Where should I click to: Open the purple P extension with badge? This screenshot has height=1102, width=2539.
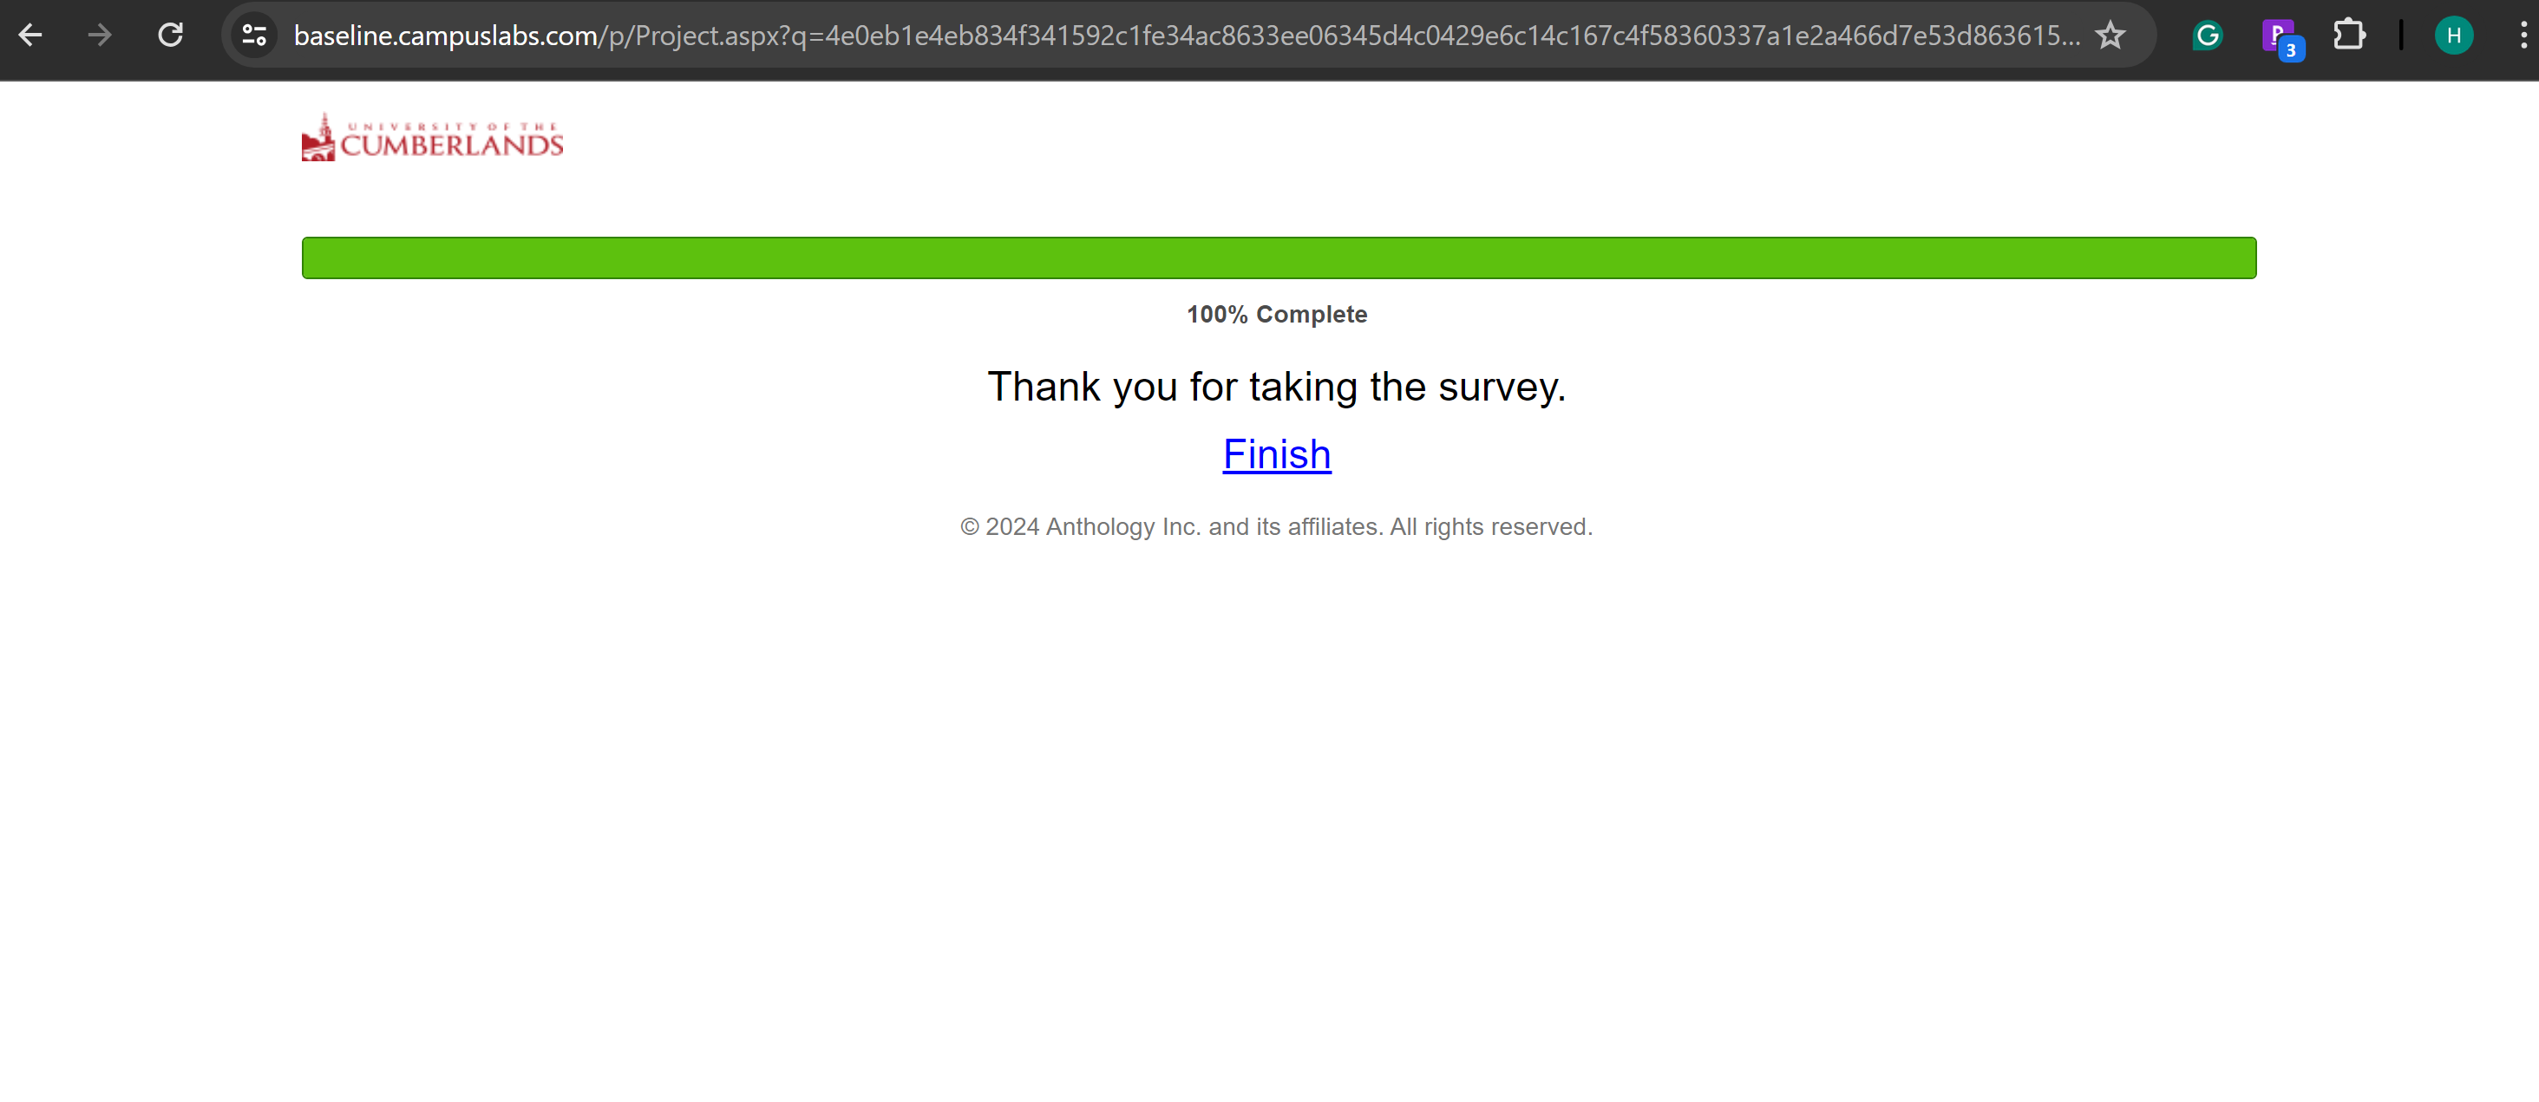pyautogui.click(x=2279, y=37)
